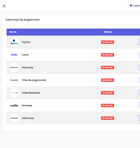140x148 pixels.
Task: Click the Razorpay logo icon
Action: [14, 67]
